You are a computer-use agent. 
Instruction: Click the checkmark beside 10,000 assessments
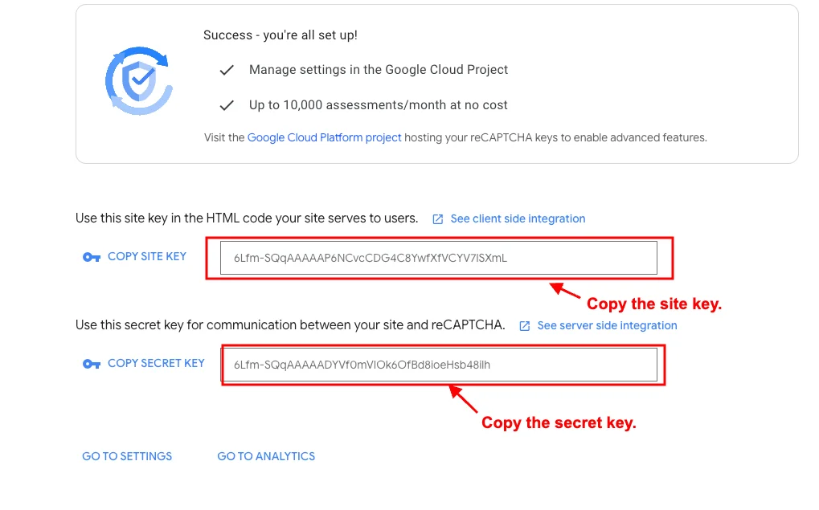coord(227,105)
